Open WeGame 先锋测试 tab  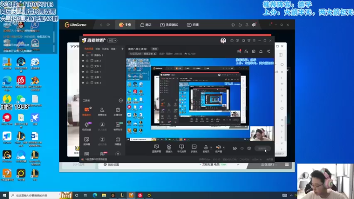click(x=169, y=25)
